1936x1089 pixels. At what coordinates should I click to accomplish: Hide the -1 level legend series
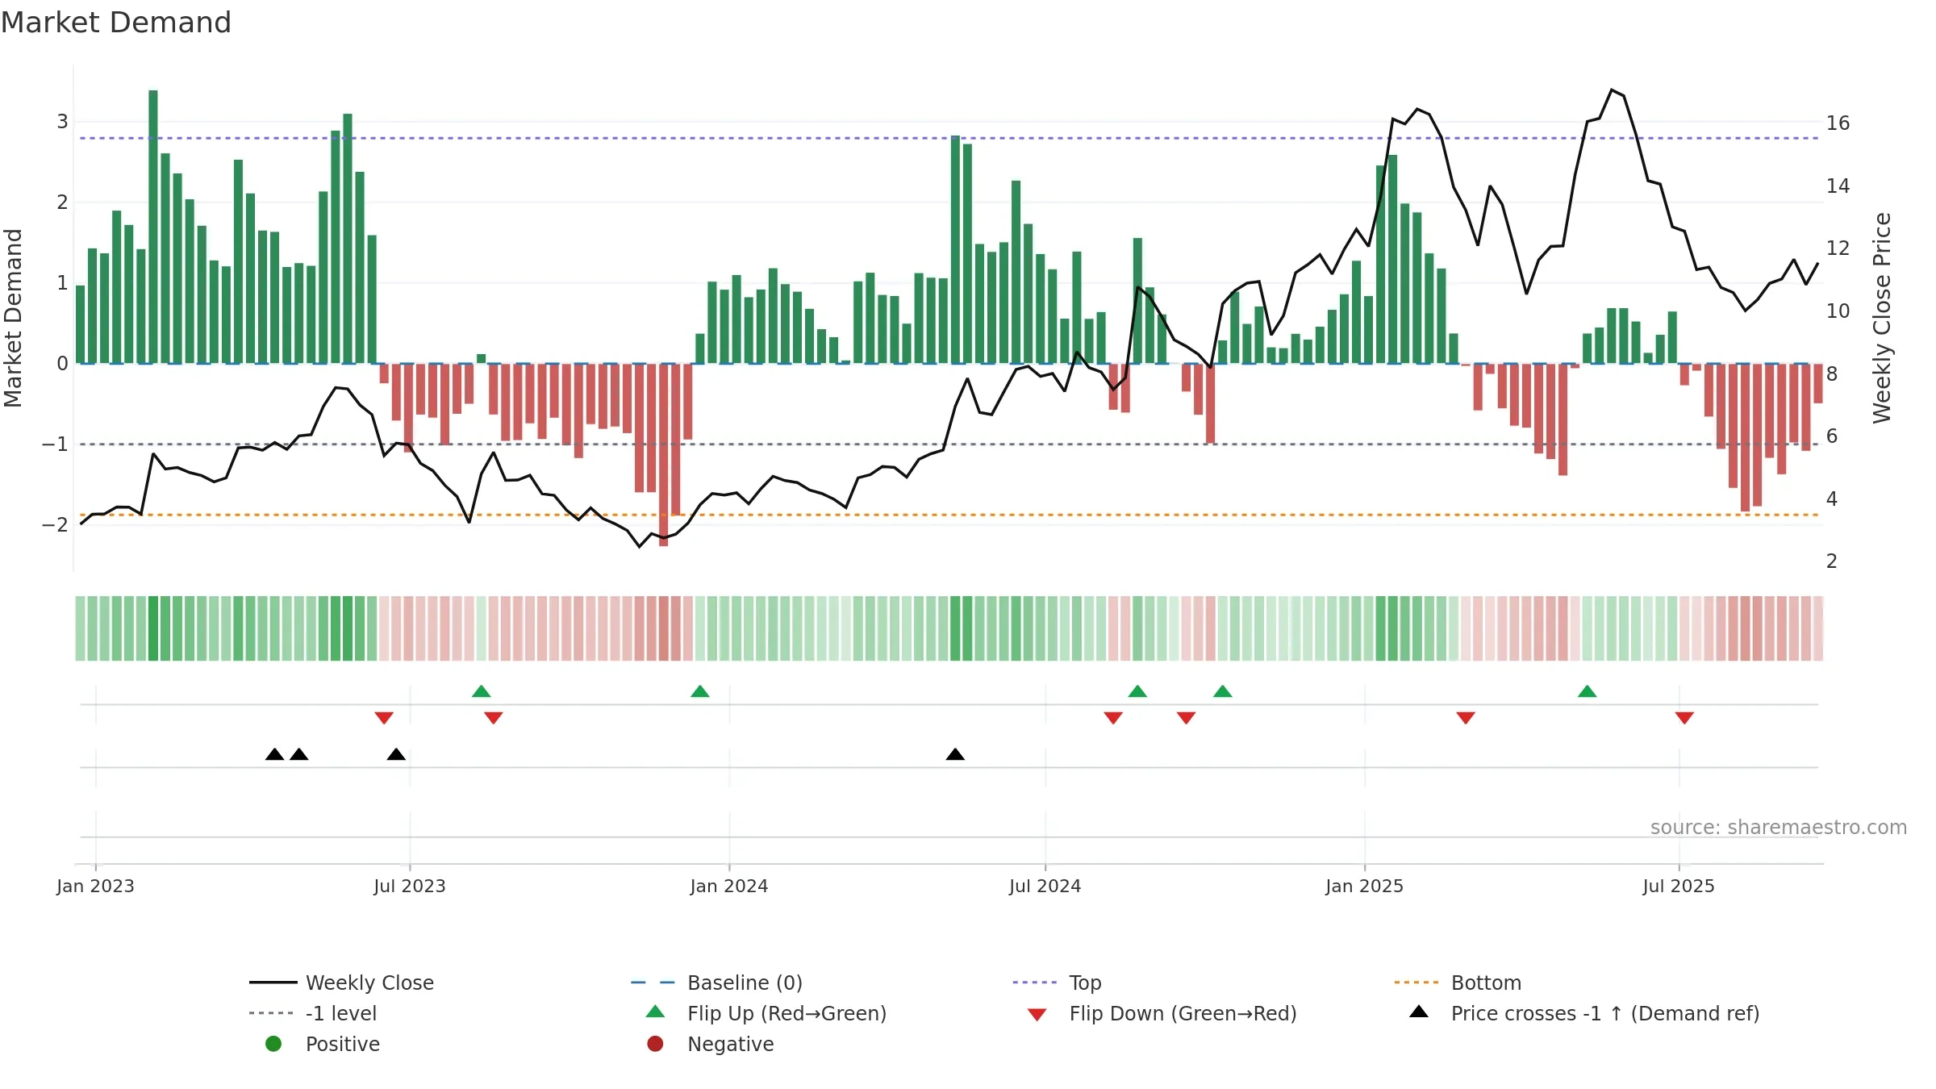point(313,1013)
